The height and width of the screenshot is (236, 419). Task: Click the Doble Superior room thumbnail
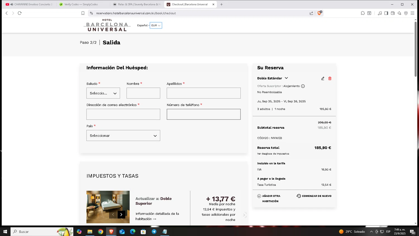tap(108, 207)
